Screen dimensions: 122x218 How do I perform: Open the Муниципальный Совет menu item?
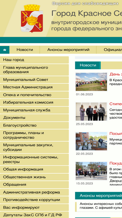34,80
